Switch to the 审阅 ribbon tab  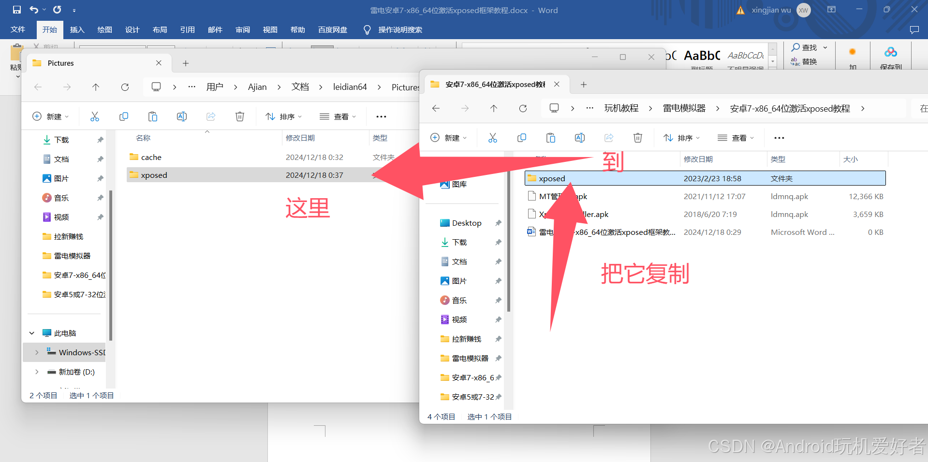pos(243,29)
